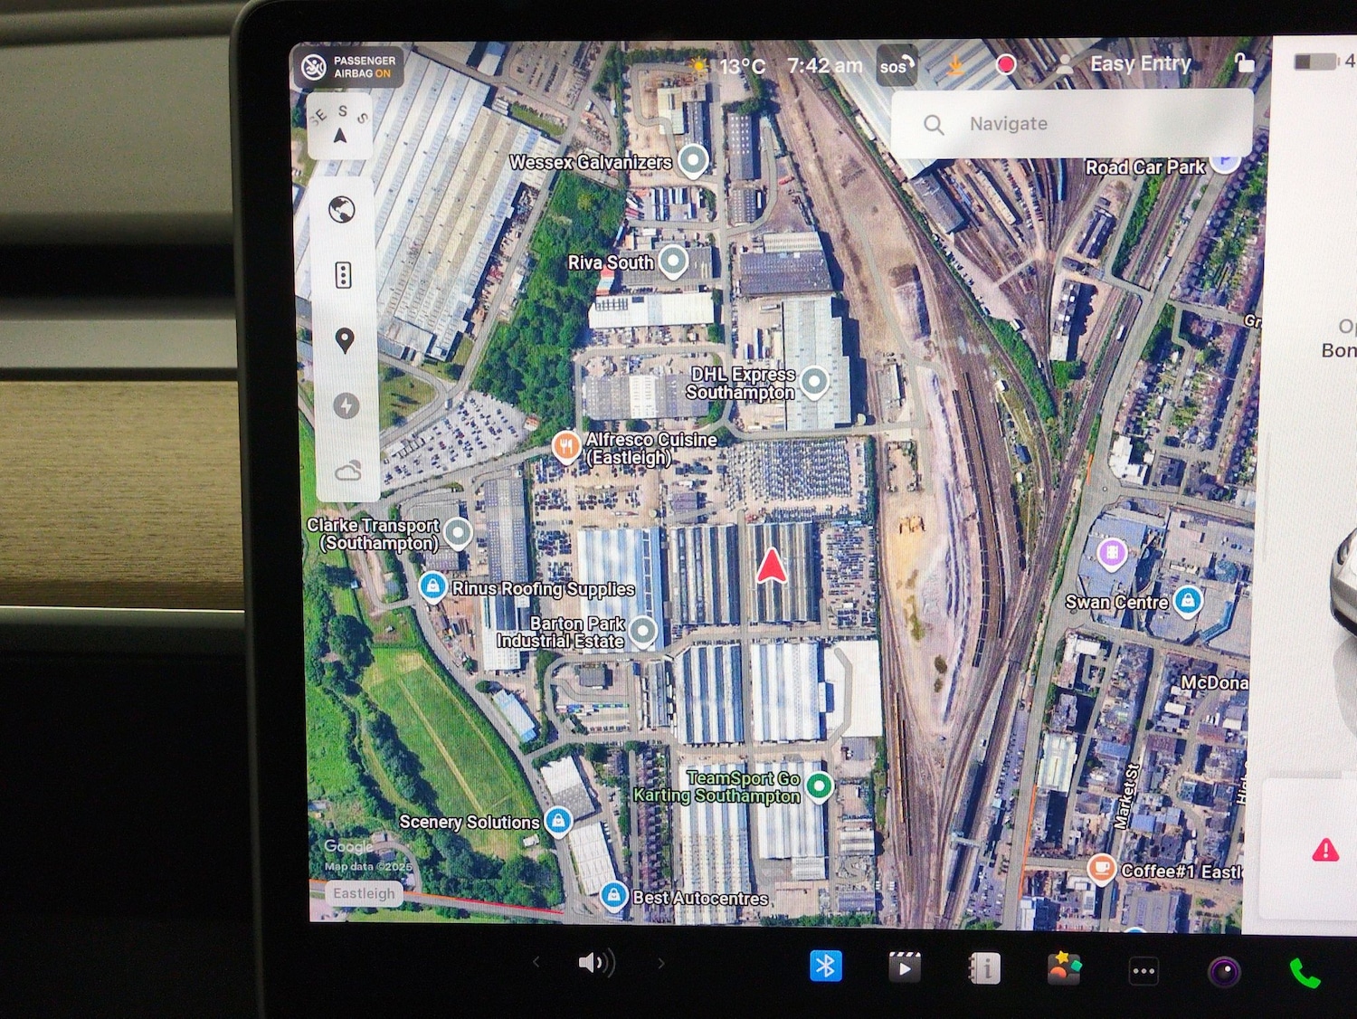The image size is (1357, 1019).
Task: Open the phone app with the green handset
Action: [x=1304, y=972]
